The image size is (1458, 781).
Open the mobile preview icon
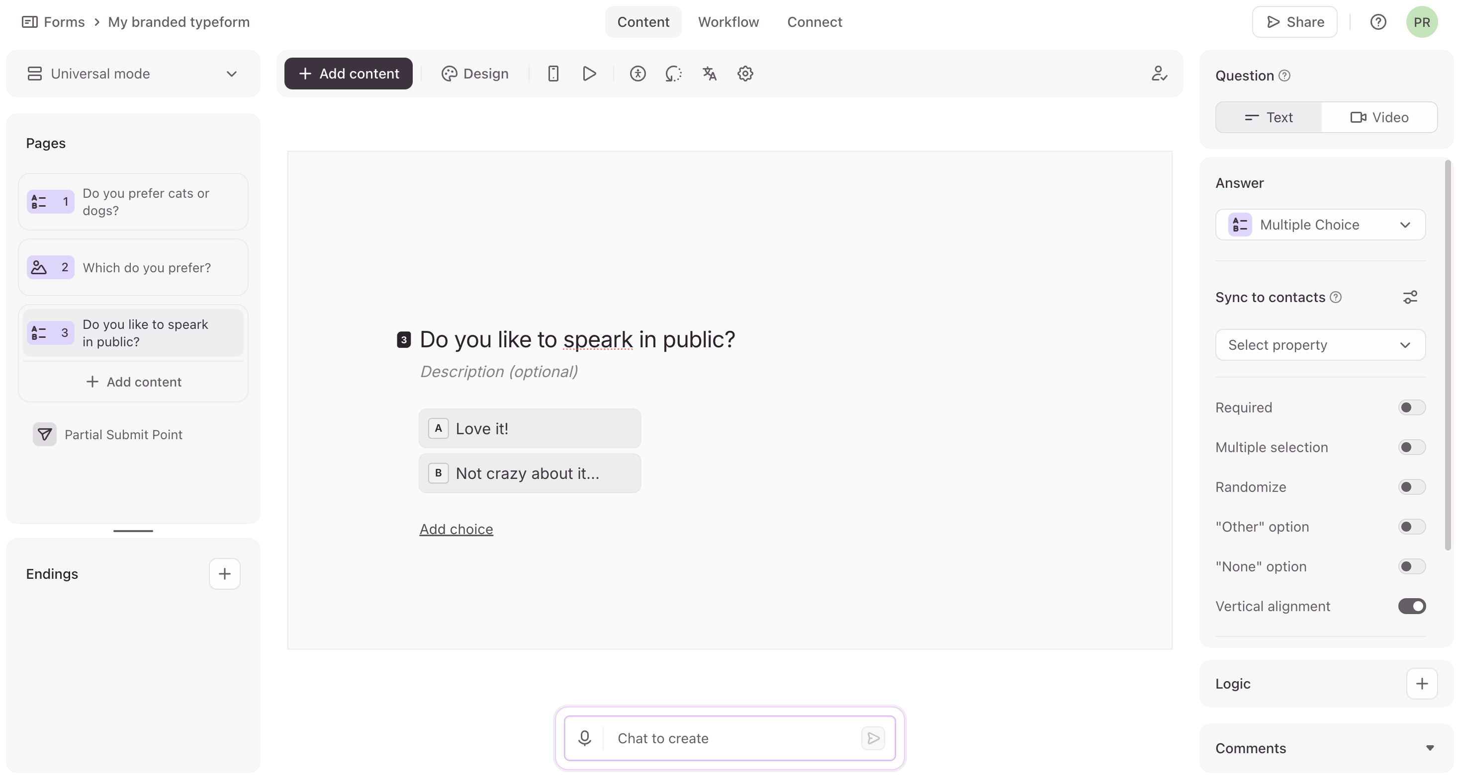553,74
